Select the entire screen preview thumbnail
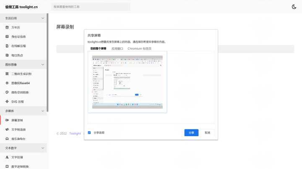Screen dimensions: 302x169 pos(128,82)
